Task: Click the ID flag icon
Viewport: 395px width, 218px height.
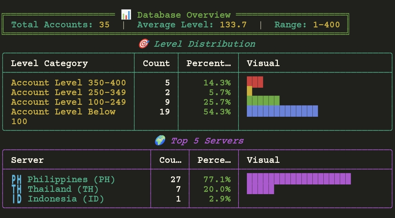Action: pos(16,199)
